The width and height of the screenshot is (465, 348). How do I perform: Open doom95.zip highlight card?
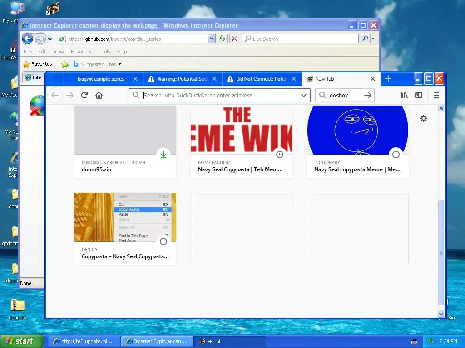(x=125, y=142)
